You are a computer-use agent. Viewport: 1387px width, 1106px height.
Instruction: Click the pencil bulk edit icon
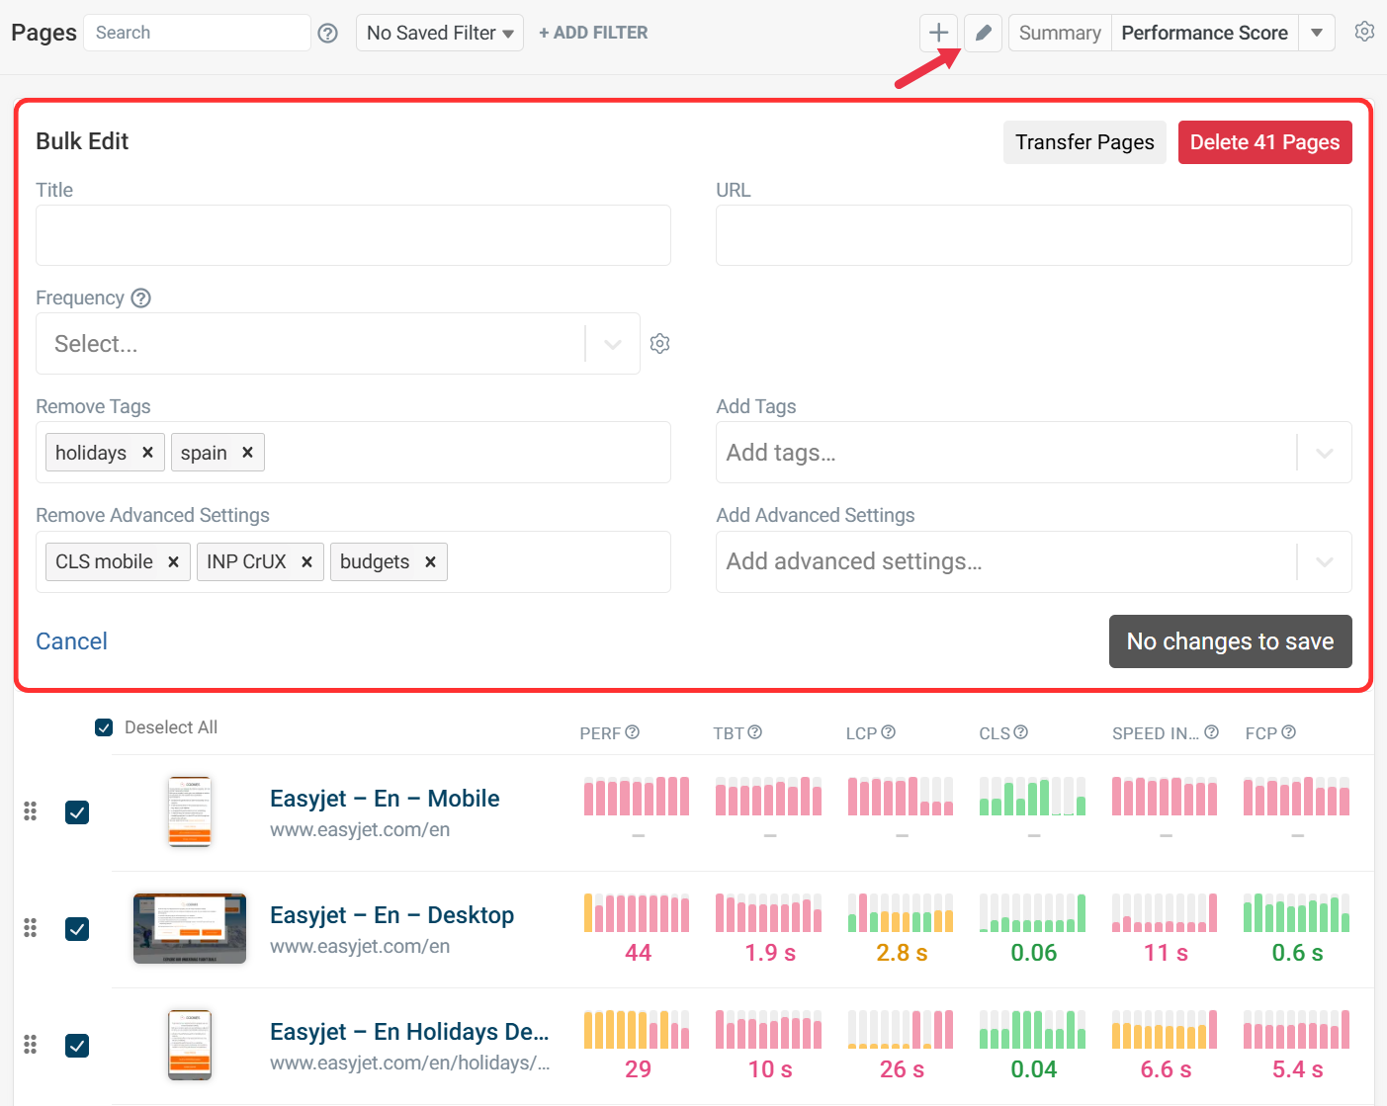click(x=983, y=33)
